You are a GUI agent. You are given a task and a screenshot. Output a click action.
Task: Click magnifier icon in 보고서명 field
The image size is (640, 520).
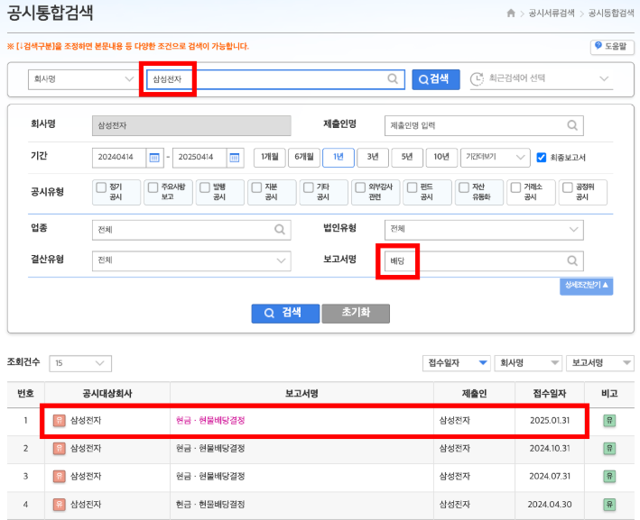coord(572,260)
